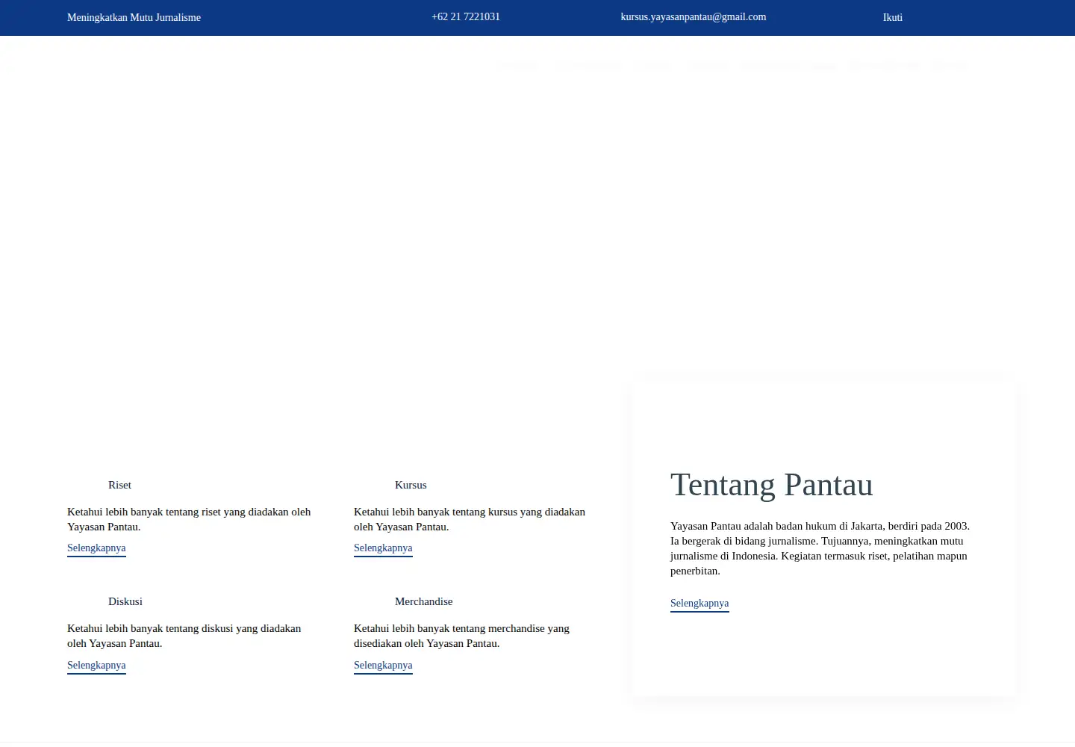Image resolution: width=1075 pixels, height=747 pixels.
Task: Click the Riset heading
Action: [119, 485]
